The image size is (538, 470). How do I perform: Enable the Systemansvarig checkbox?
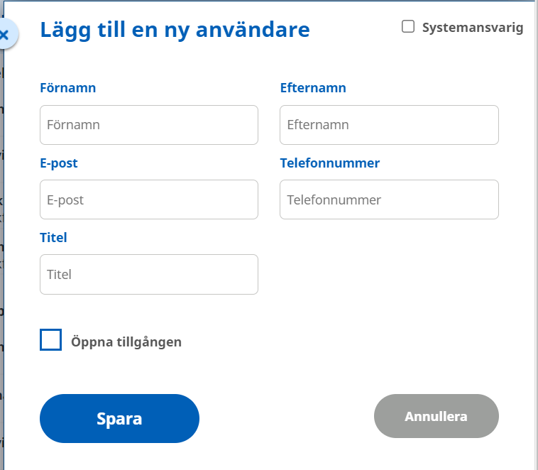(x=408, y=27)
